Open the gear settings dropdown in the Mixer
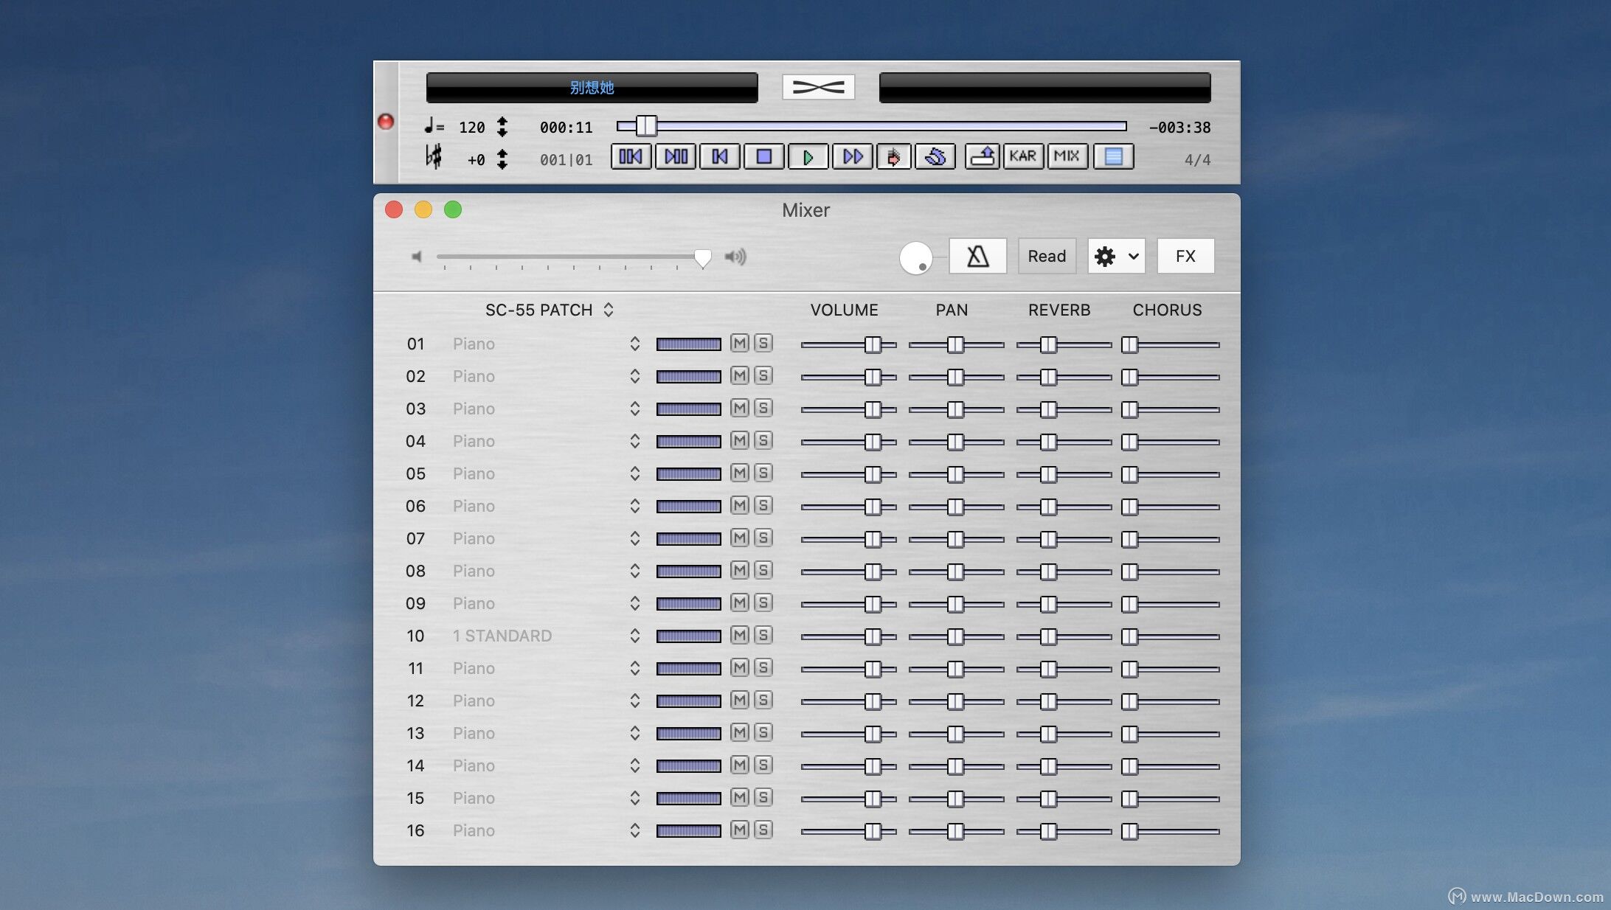The width and height of the screenshot is (1611, 910). (1116, 256)
